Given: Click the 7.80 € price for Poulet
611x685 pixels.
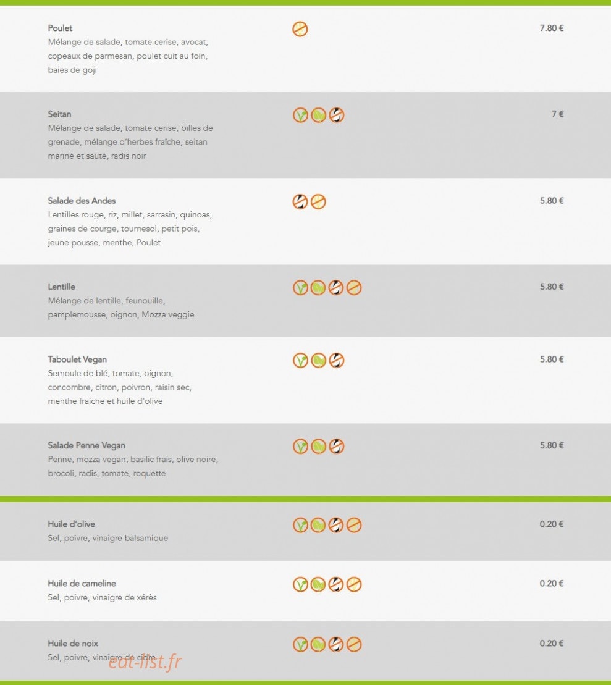Looking at the screenshot, I should pyautogui.click(x=552, y=28).
